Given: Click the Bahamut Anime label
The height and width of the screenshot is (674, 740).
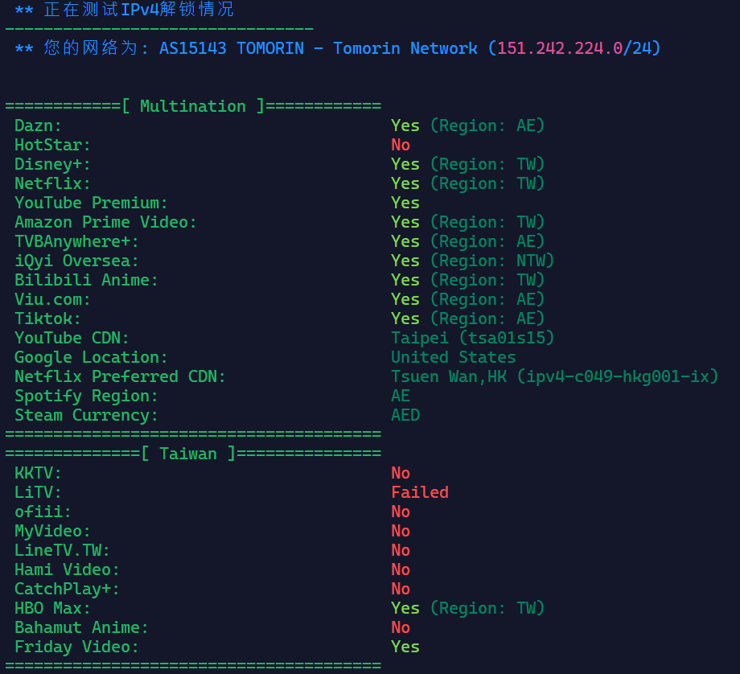Looking at the screenshot, I should [x=81, y=627].
